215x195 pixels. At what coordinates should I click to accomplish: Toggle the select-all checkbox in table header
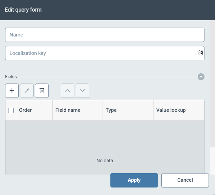click(11, 110)
